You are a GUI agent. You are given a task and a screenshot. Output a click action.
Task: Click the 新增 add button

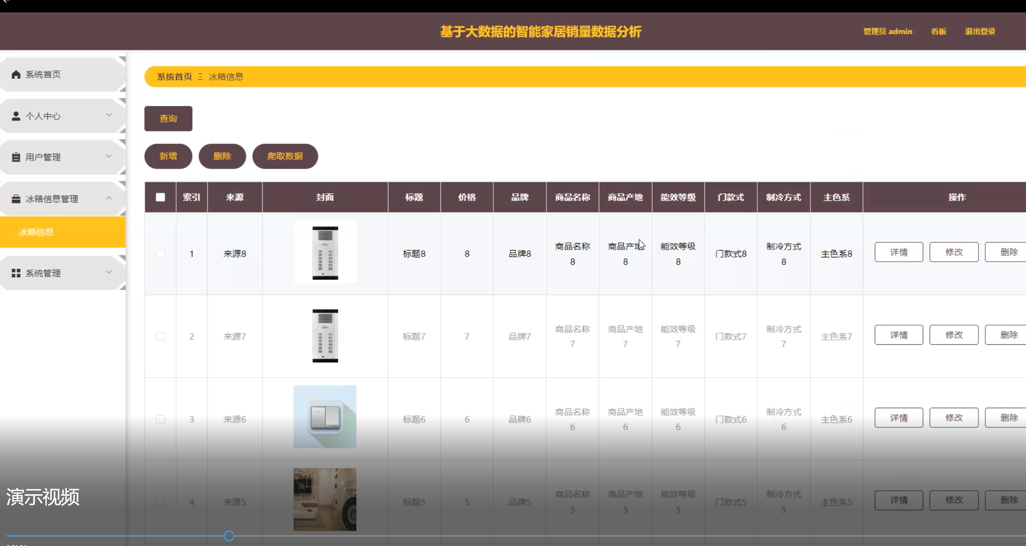click(x=168, y=156)
